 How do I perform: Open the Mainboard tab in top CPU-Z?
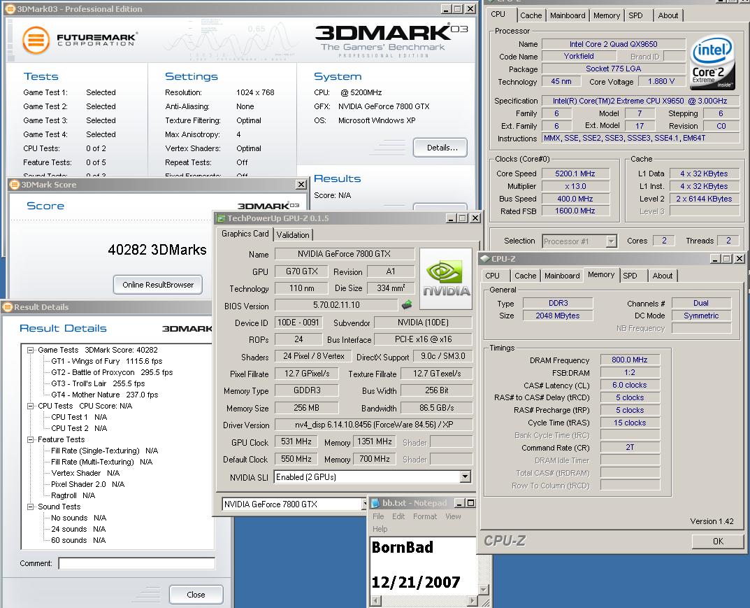(x=568, y=15)
